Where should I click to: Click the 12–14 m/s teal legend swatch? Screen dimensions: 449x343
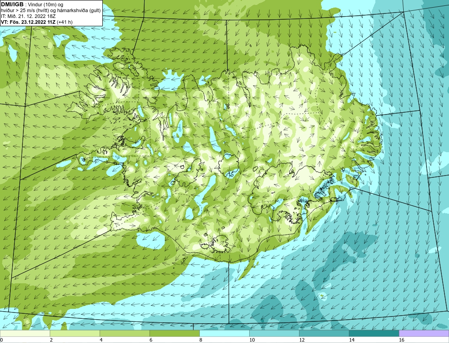[324, 334]
